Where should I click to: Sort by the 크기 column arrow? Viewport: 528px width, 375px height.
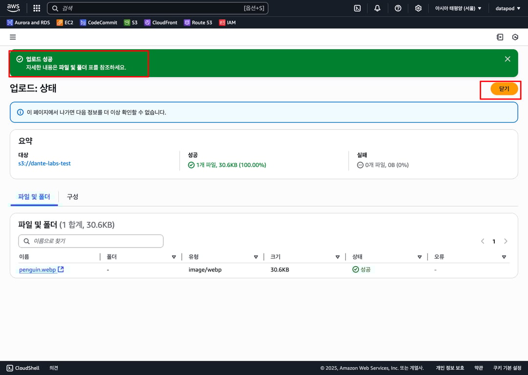[x=338, y=257]
